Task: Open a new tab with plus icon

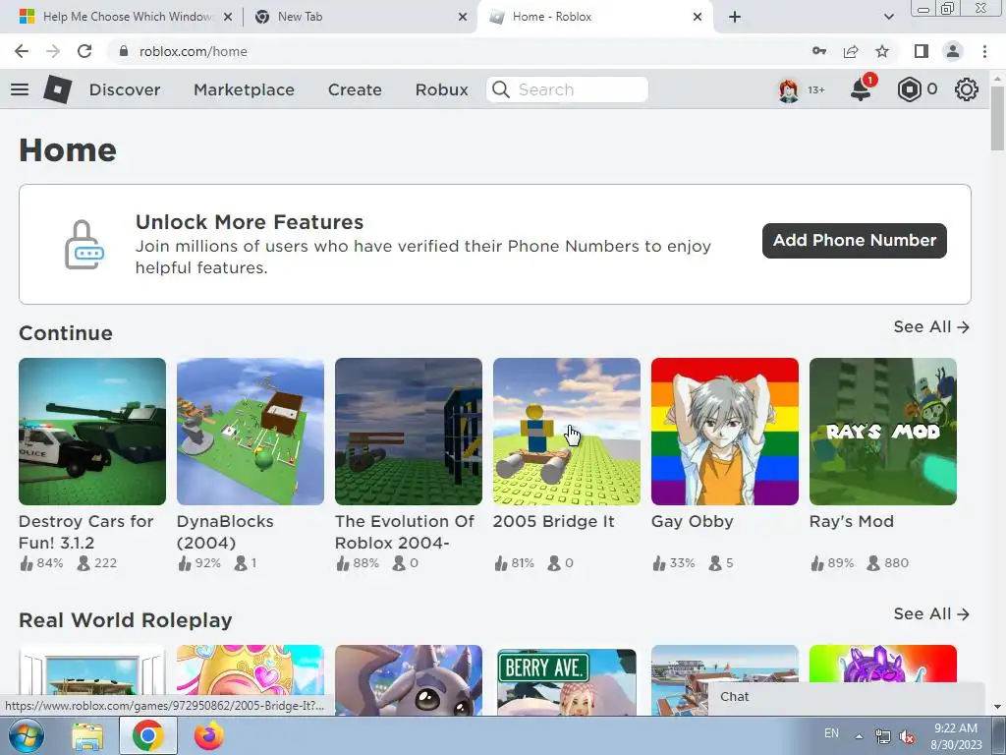Action: tap(735, 17)
